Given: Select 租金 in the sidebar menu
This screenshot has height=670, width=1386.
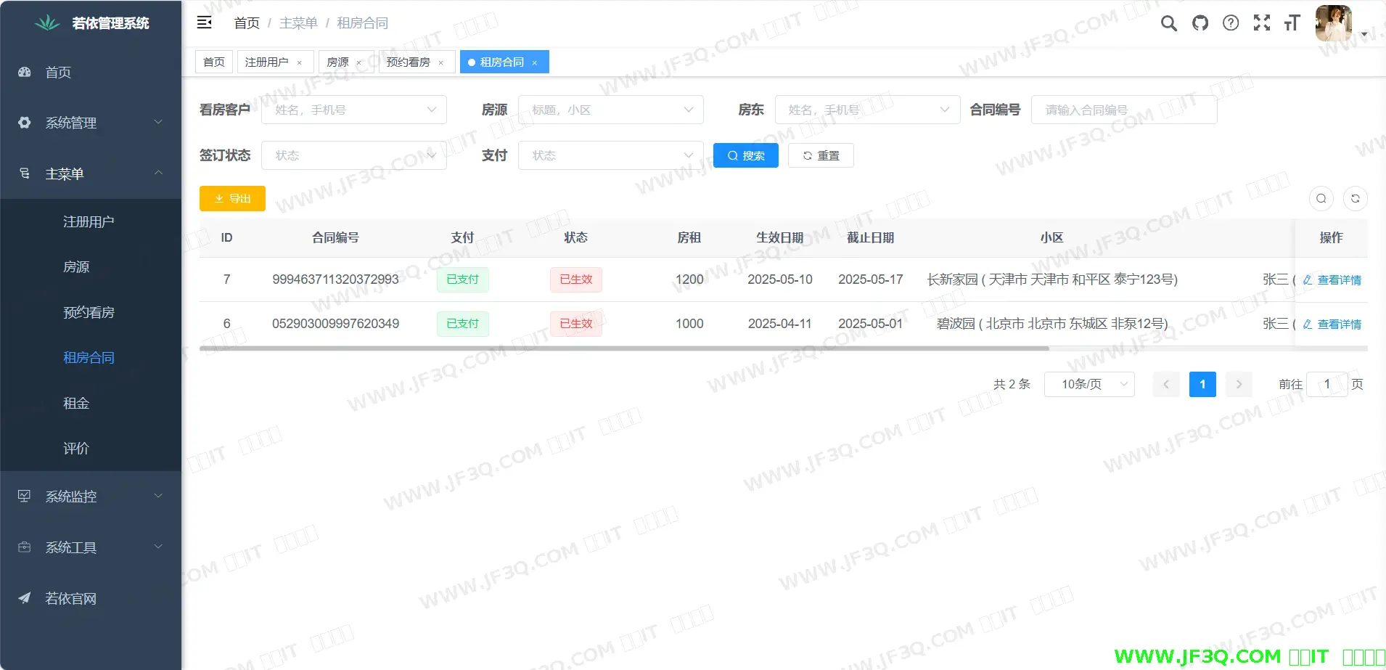Looking at the screenshot, I should tap(76, 403).
